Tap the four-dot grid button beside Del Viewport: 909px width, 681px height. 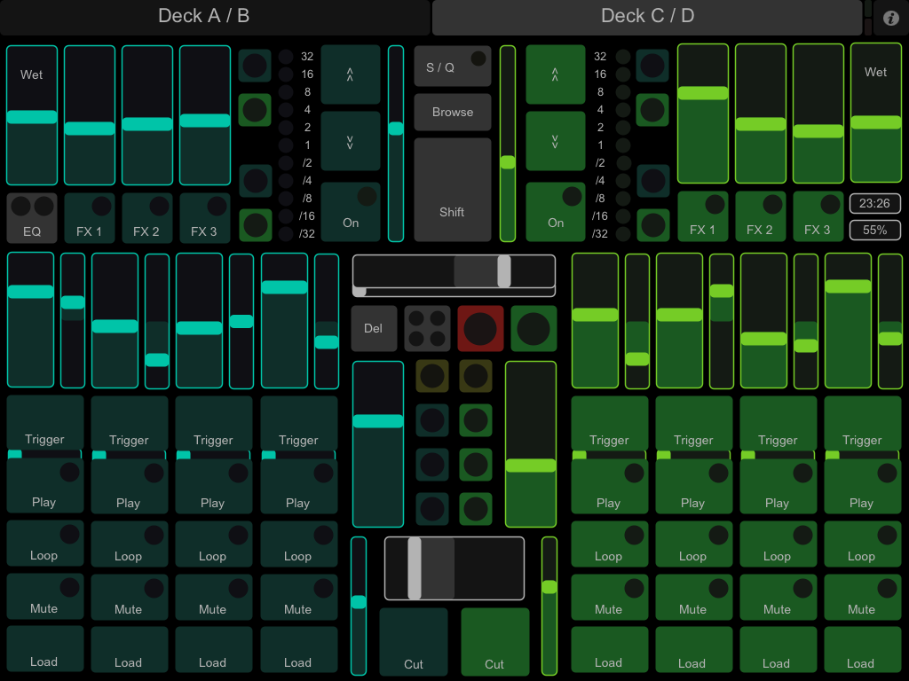[x=427, y=329]
